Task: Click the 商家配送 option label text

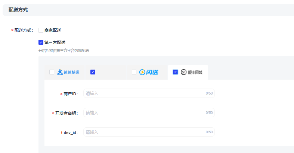Action: point(53,30)
